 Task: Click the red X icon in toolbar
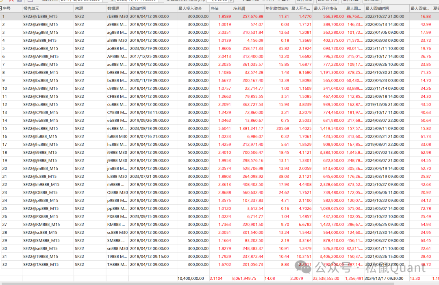[x=11, y=1]
